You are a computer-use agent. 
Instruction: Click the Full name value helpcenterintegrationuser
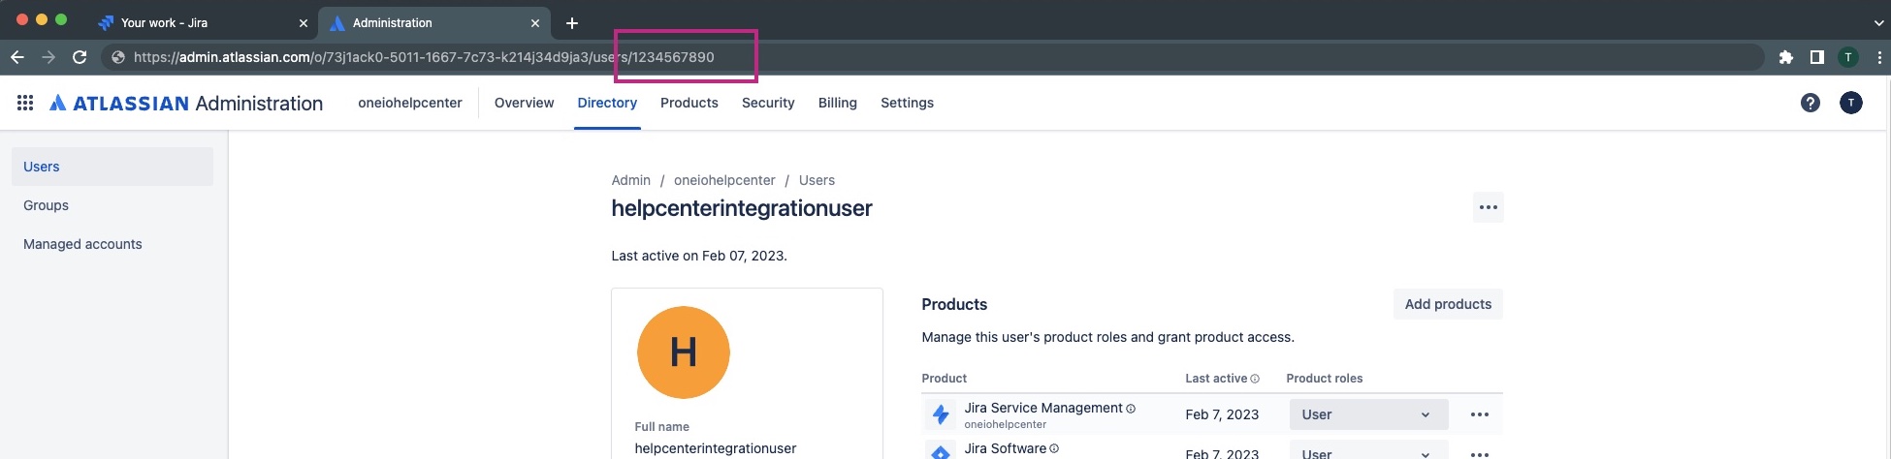pyautogui.click(x=716, y=448)
